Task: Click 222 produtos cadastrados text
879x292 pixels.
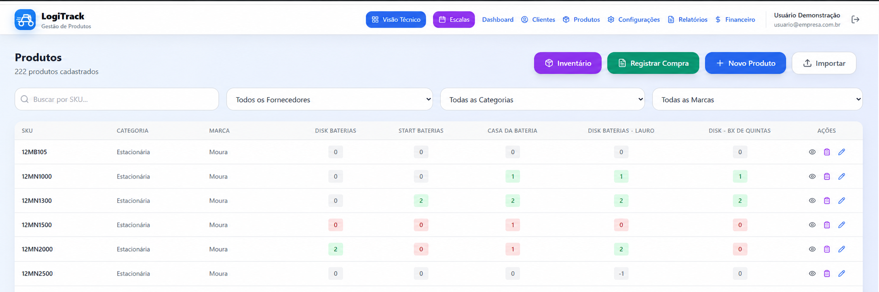Action: point(57,71)
